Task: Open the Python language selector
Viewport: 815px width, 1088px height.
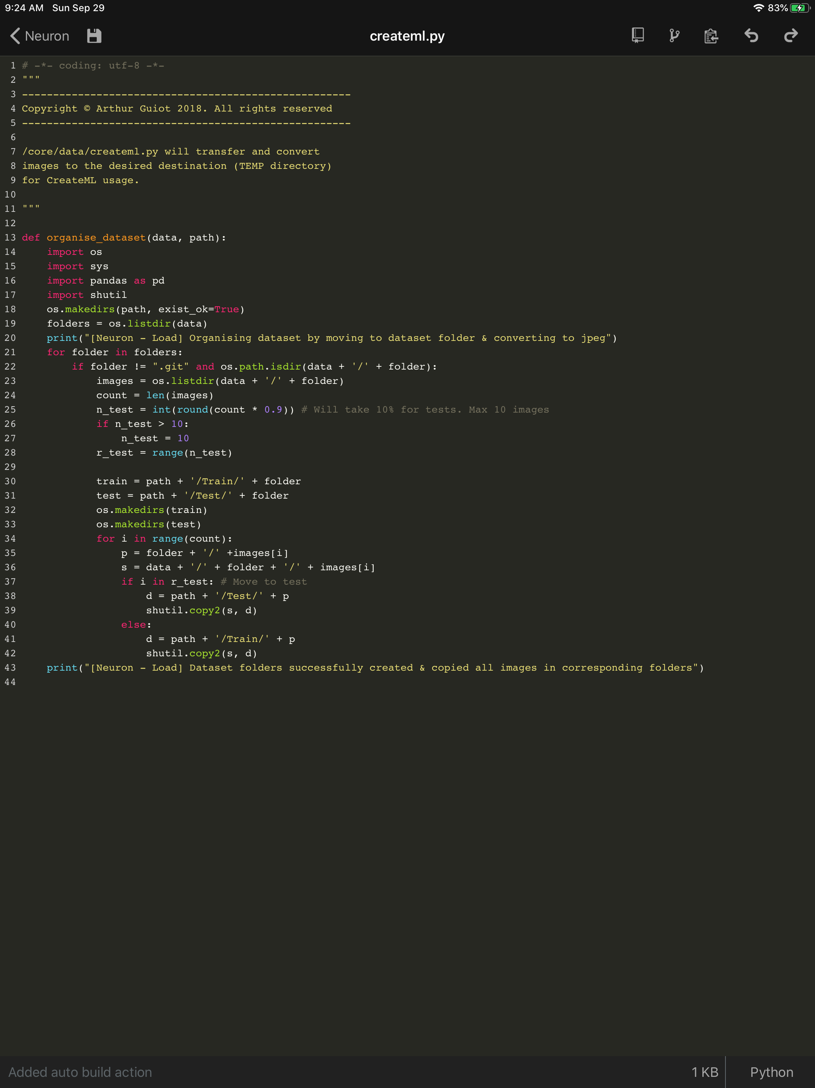Action: pos(770,1072)
